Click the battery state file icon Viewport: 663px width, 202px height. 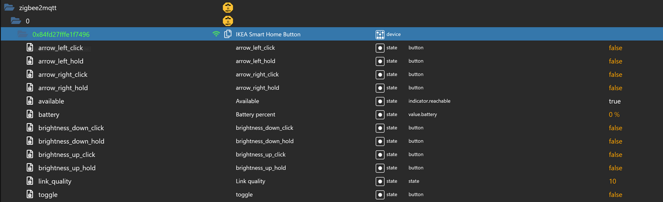point(30,114)
